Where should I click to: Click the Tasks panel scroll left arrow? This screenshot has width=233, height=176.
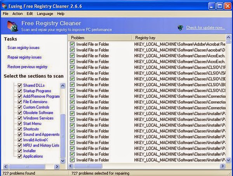click(x=6, y=167)
